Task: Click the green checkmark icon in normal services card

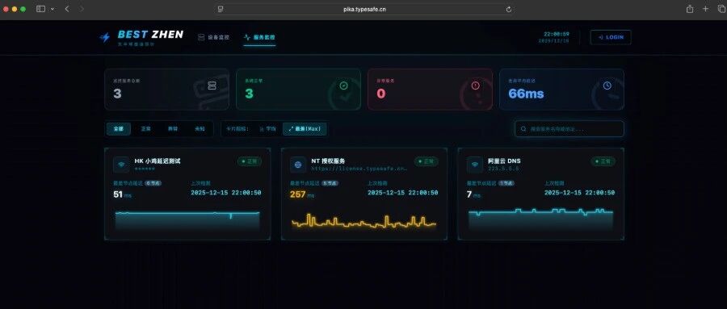Action: [343, 86]
